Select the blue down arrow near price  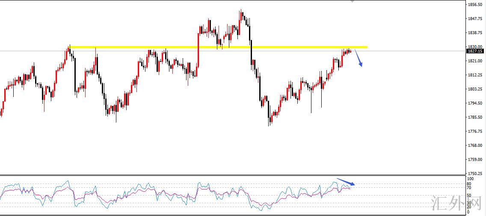coord(359,58)
